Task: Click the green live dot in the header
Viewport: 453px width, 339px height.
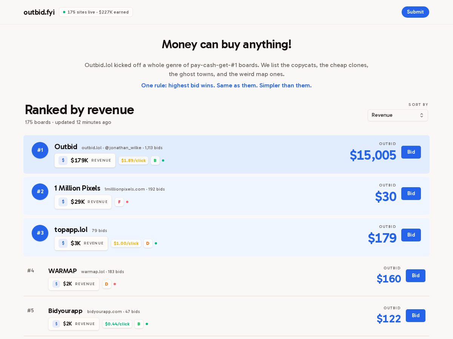Action: pos(64,12)
